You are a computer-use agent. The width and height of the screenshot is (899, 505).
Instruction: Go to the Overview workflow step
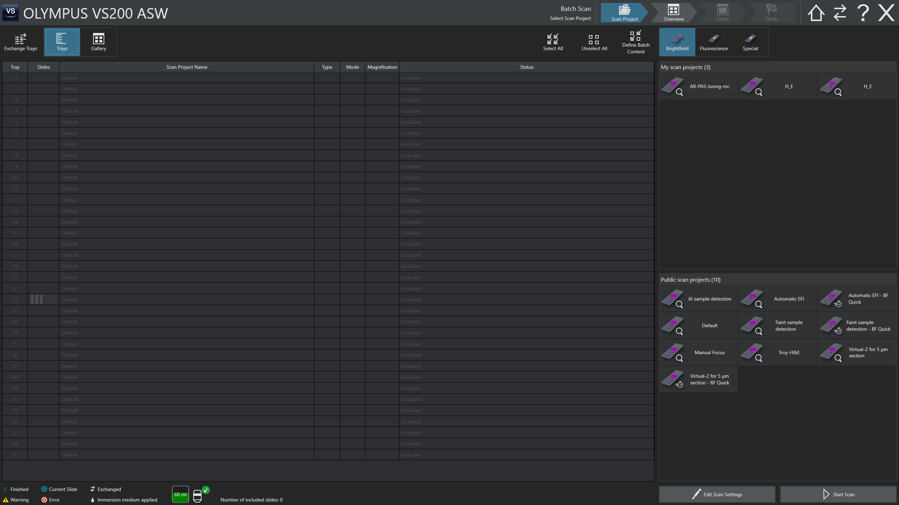pos(673,13)
